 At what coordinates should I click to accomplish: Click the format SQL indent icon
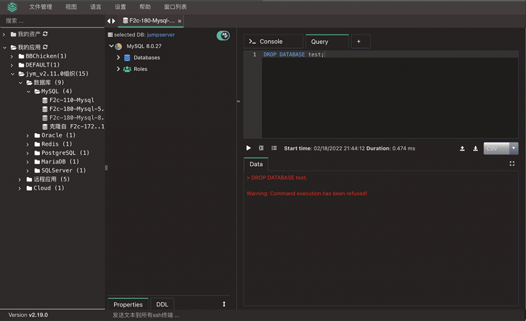(x=261, y=148)
